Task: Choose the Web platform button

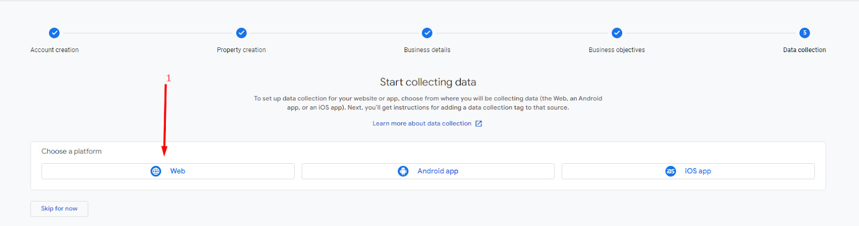Action: pyautogui.click(x=168, y=171)
